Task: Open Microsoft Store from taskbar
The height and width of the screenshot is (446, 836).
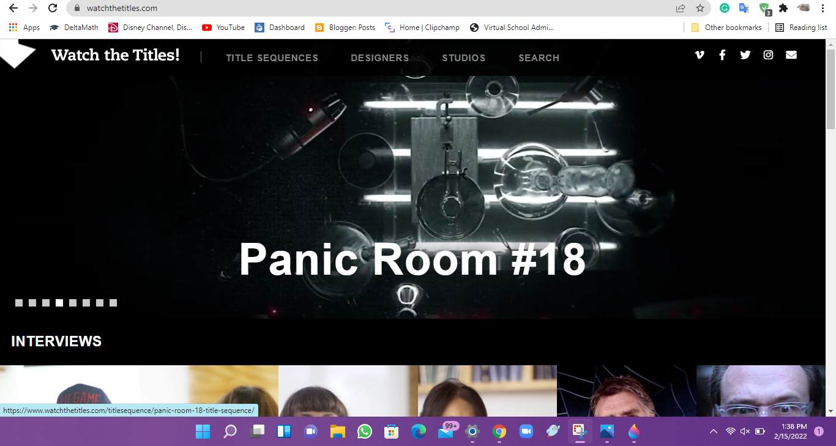Action: coord(392,431)
